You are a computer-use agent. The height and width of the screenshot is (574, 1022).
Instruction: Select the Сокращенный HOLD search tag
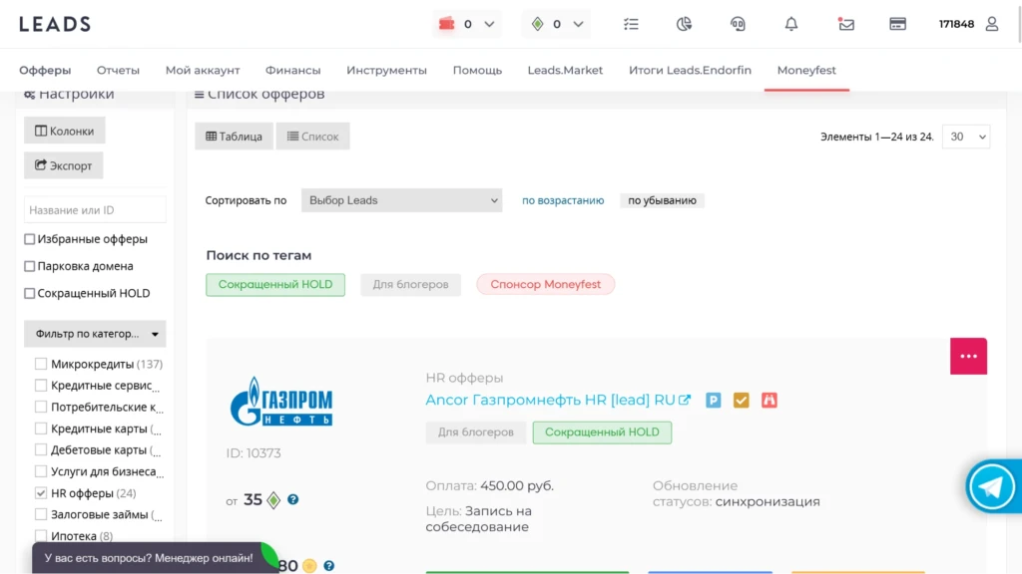[275, 284]
